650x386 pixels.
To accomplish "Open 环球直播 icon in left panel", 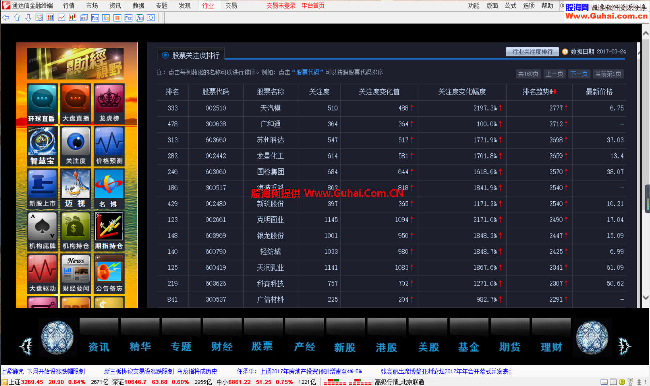I will [x=42, y=104].
